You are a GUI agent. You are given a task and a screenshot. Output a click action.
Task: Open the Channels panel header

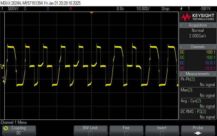click(x=198, y=47)
